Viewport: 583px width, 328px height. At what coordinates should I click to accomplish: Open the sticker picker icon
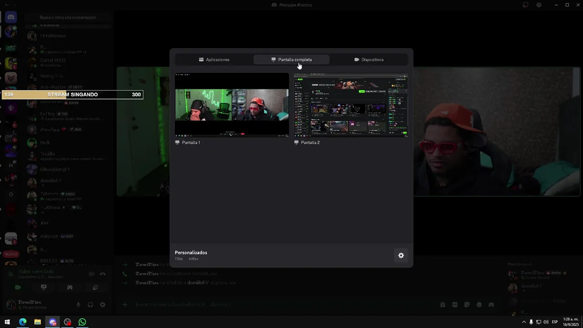(x=467, y=304)
